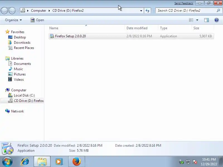Screen dimensions: 223x167
Task: Click Date created value in details pane
Action: pos(148,146)
